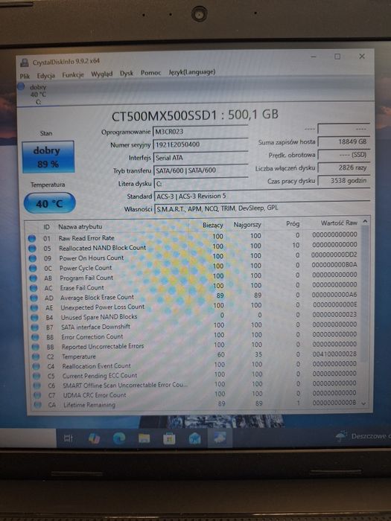This screenshot has height=521, width=391.
Task: Open the Dysk menu
Action: pos(127,73)
